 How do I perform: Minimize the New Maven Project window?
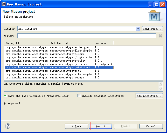click(151, 4)
